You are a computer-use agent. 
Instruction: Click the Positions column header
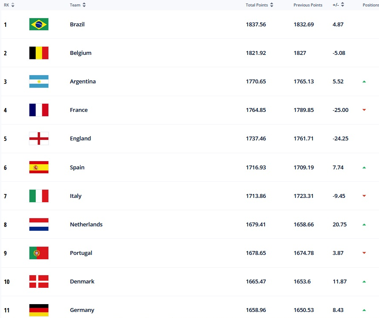[x=370, y=5]
